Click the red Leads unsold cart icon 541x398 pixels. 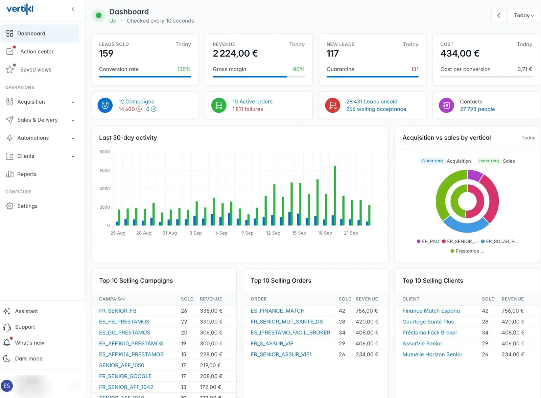[x=333, y=105]
